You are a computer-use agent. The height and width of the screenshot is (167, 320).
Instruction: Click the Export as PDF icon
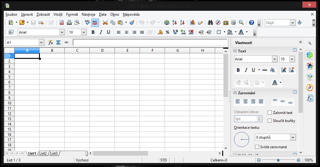pyautogui.click(x=62, y=22)
